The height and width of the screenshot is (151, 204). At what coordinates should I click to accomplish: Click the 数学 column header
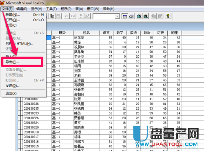[120, 33]
